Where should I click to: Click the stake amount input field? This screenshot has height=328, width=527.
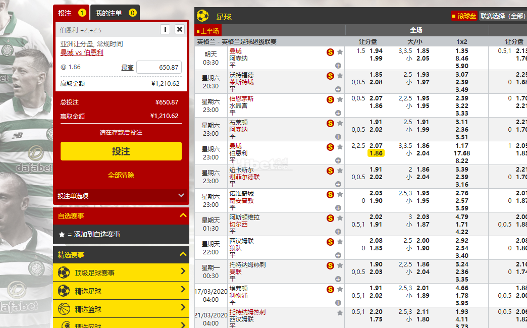tap(159, 67)
